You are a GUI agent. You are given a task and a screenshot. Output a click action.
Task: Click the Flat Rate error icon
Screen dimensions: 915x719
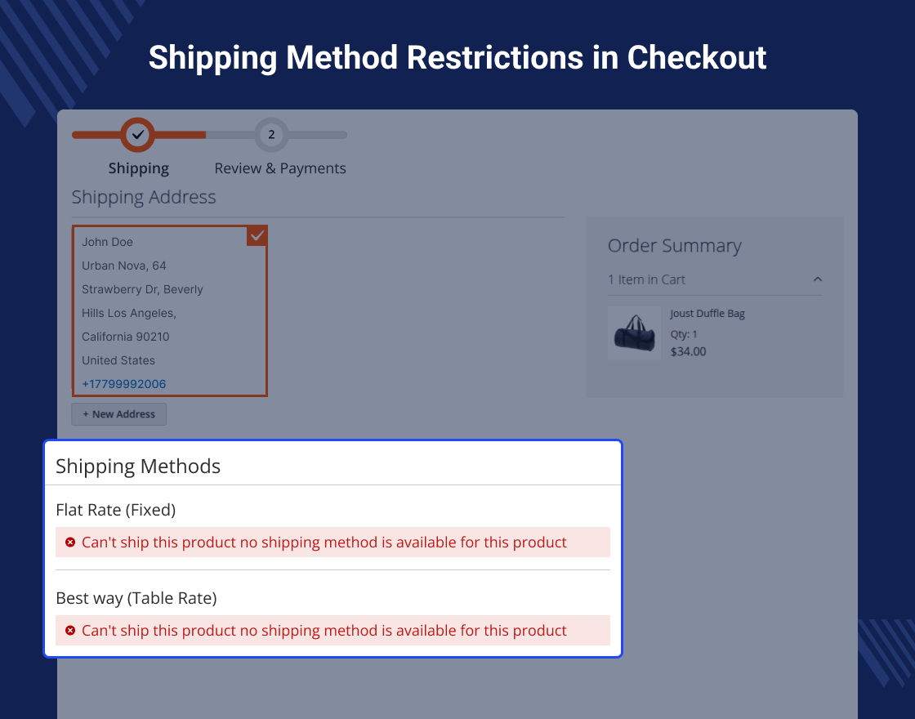(x=70, y=543)
